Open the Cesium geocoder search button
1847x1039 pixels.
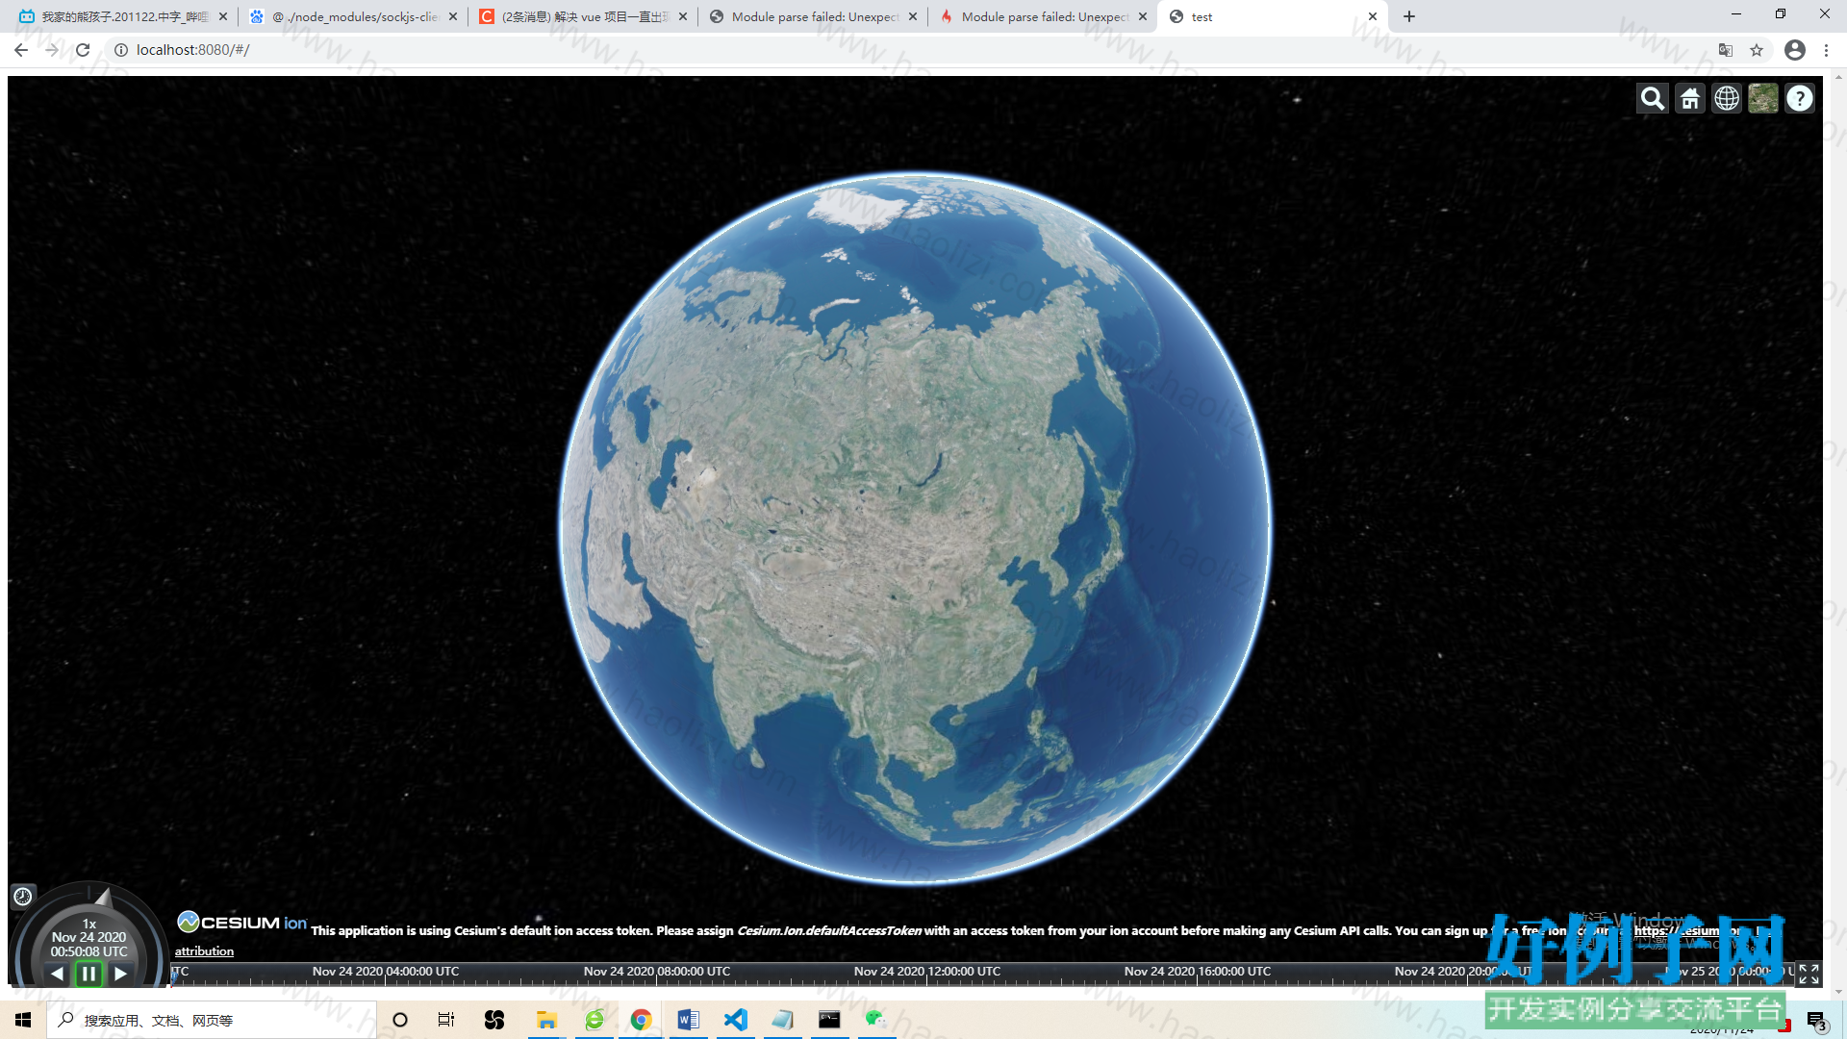pos(1652,98)
